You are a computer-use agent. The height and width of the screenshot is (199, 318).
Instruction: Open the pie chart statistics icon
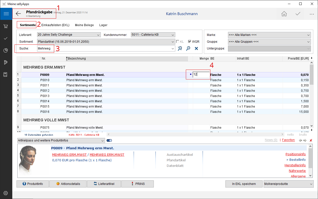(6, 51)
